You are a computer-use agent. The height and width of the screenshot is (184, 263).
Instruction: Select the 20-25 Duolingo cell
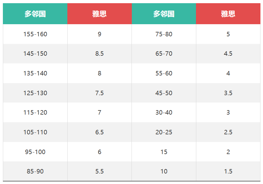[164, 132]
